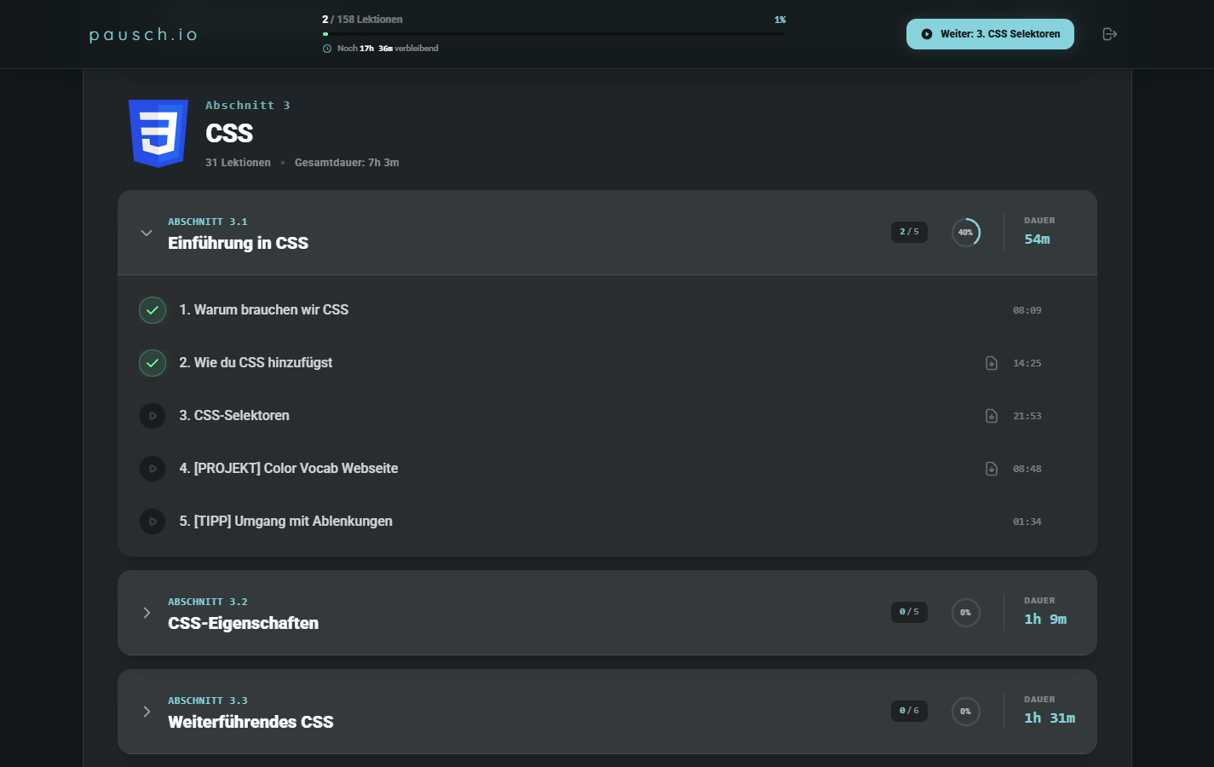Click the 54m duration of section 3.1
1214x767 pixels.
(x=1037, y=239)
